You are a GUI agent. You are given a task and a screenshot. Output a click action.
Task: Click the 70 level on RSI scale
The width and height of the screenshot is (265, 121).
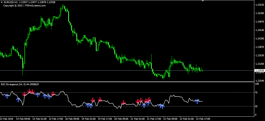257,92
